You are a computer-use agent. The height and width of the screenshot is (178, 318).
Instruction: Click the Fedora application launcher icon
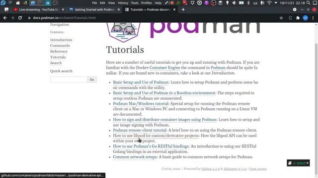tap(3, 3)
